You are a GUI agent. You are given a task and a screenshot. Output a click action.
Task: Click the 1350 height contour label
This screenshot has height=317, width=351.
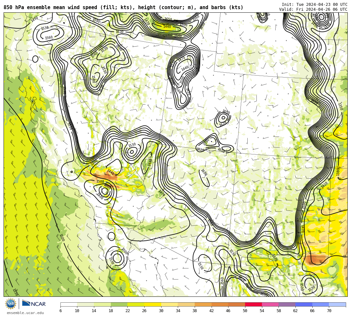point(341,106)
